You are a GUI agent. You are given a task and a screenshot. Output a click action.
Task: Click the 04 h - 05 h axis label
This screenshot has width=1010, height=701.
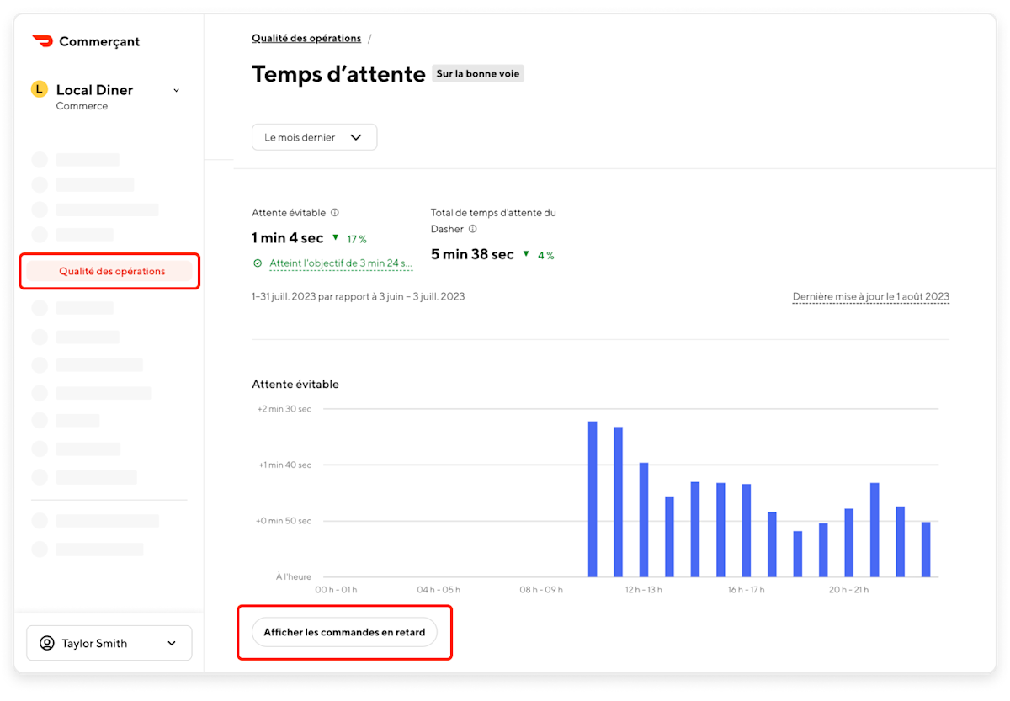point(439,590)
